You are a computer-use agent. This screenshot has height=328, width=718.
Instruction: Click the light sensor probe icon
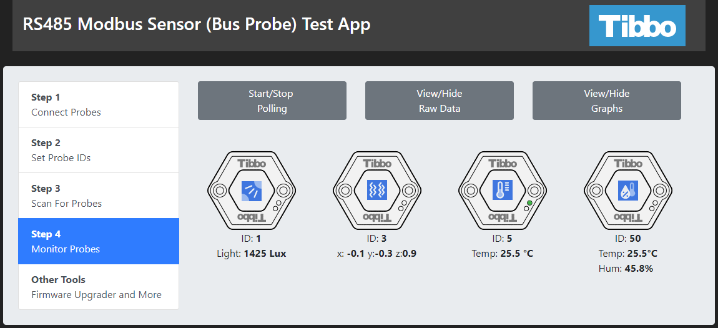point(251,190)
